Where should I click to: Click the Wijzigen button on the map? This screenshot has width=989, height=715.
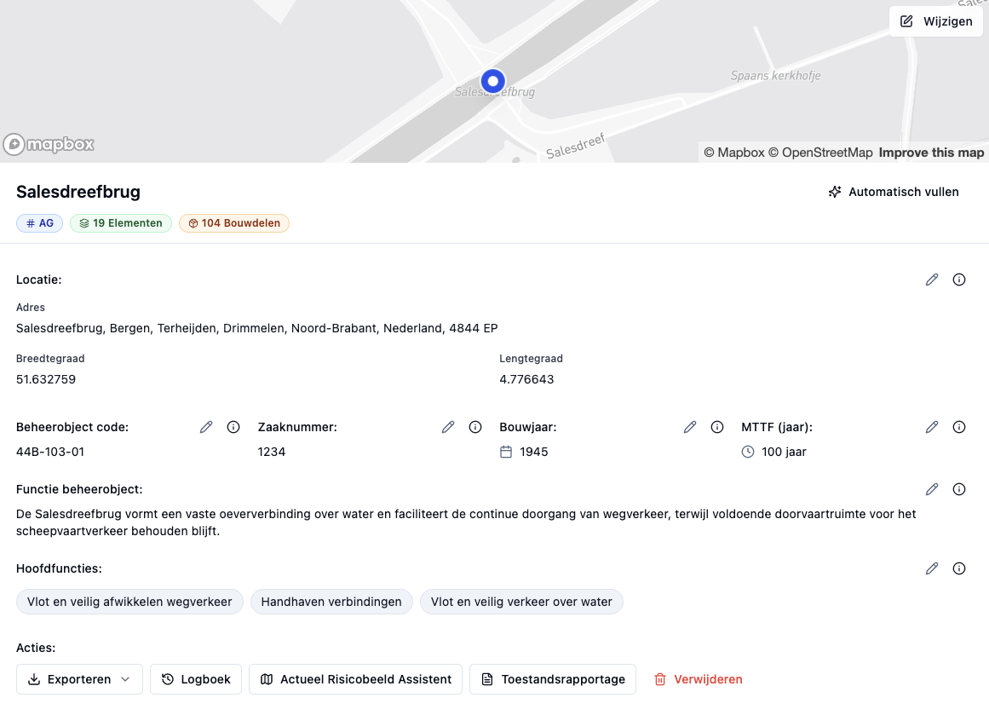936,21
